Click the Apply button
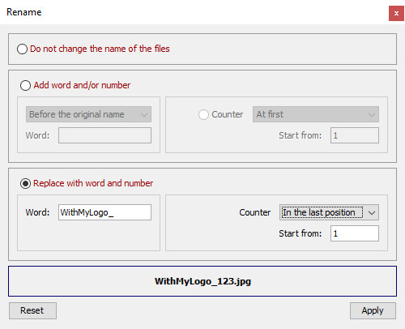The width and height of the screenshot is (405, 329). pos(373,310)
